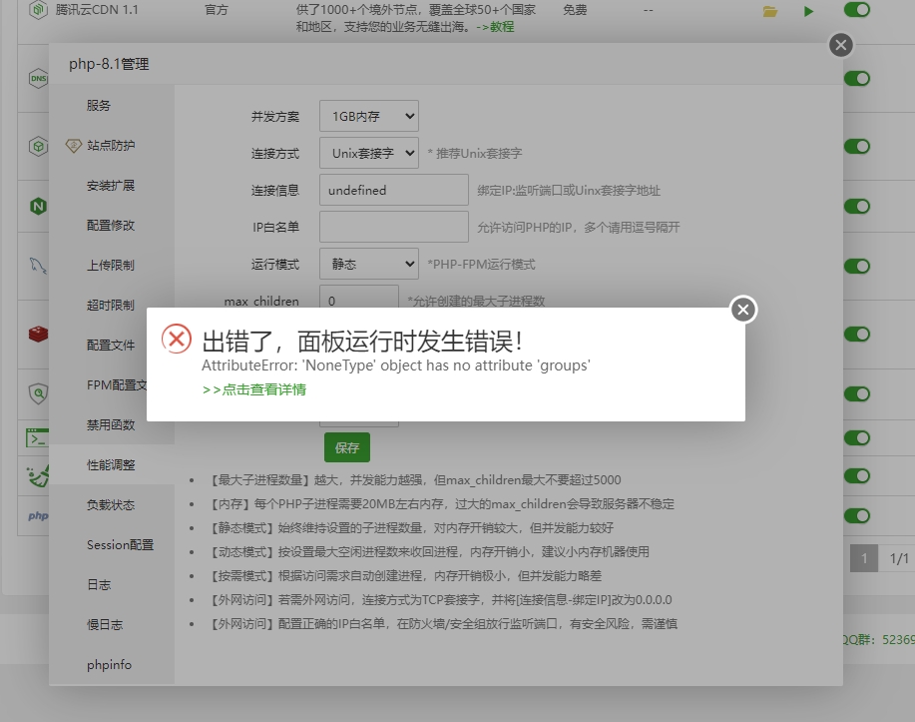
Task: Click the diamond icon beside 站点防护
Action: (x=74, y=146)
